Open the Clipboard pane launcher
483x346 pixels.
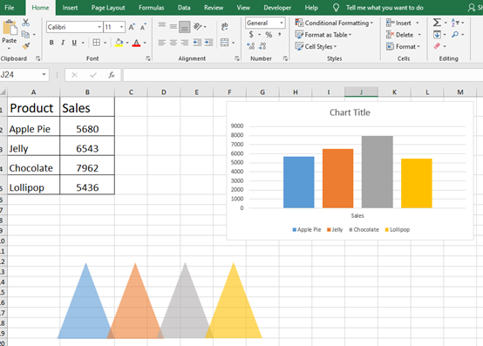37,58
